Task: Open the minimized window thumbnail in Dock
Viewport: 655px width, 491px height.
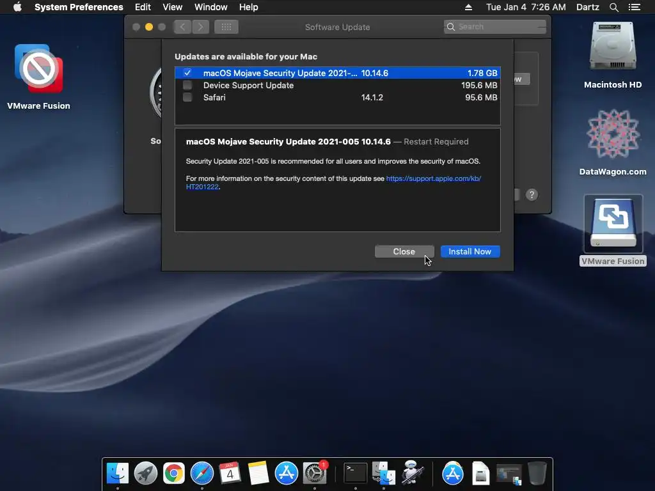Action: click(509, 474)
